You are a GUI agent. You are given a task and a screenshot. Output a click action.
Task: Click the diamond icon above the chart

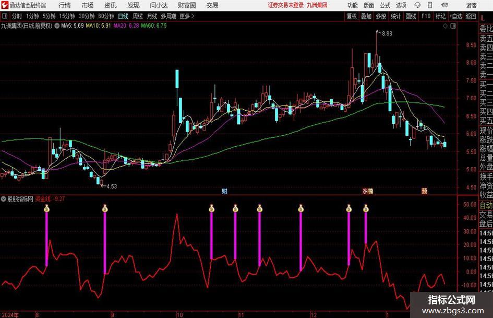point(445,26)
